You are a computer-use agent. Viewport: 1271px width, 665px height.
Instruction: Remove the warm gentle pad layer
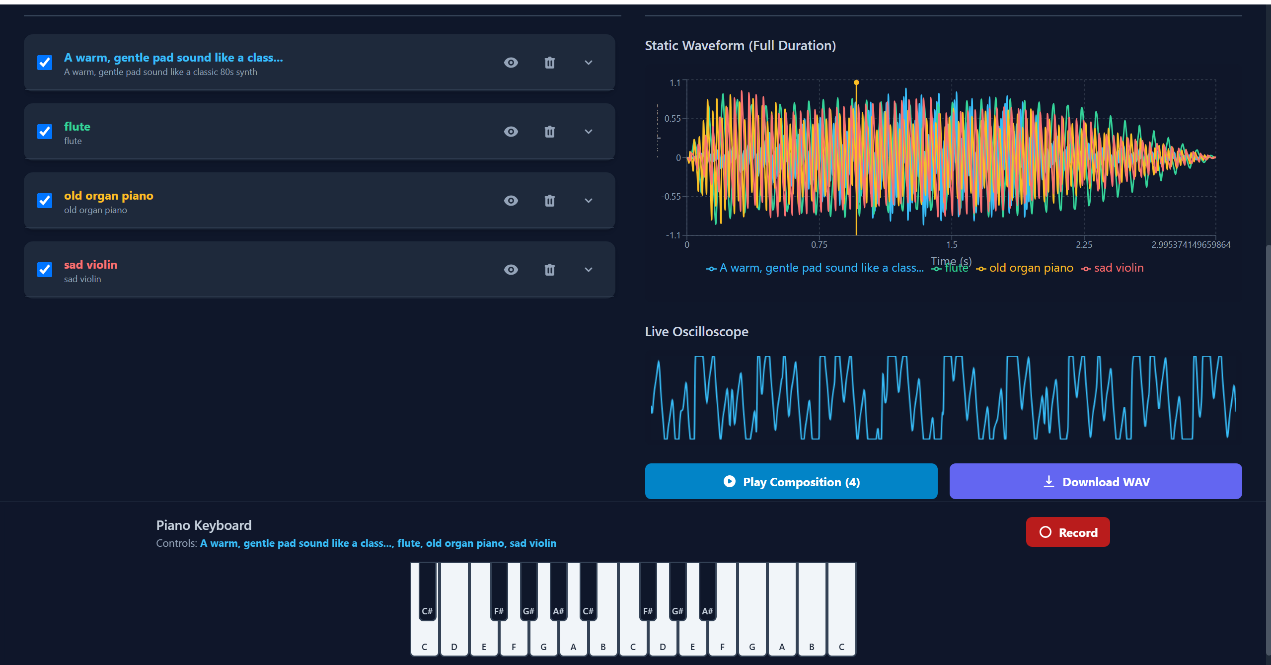click(x=549, y=63)
